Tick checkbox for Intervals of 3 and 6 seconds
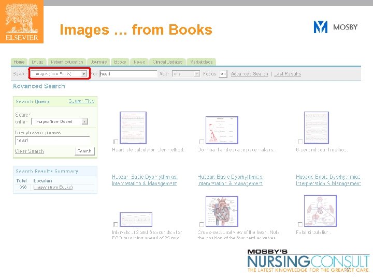Viewport: 373px width, 279px height. pos(116,224)
